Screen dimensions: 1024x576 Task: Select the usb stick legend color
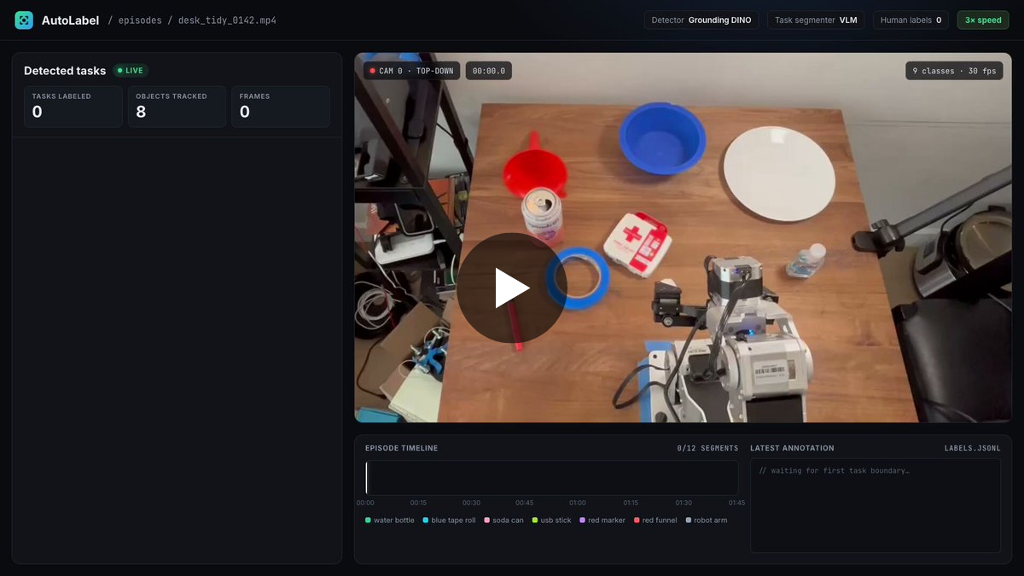click(535, 521)
